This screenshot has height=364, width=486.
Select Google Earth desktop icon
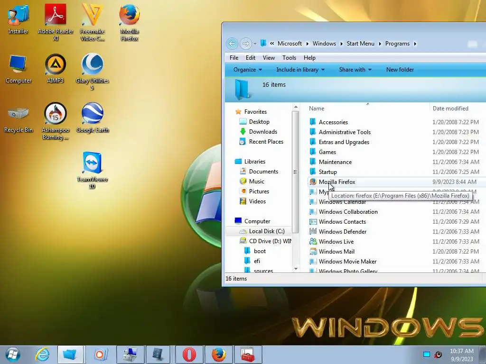(93, 118)
